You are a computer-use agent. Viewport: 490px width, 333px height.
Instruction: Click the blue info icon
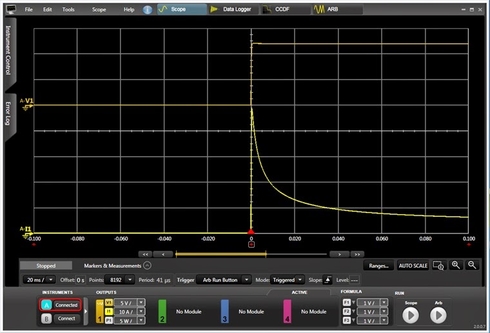coord(148,10)
